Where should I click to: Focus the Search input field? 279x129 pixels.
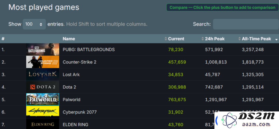pyautogui.click(x=246, y=24)
